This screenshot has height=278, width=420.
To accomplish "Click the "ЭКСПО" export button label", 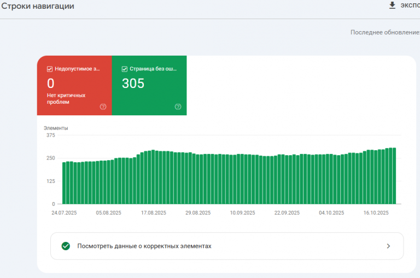I will 410,5.
